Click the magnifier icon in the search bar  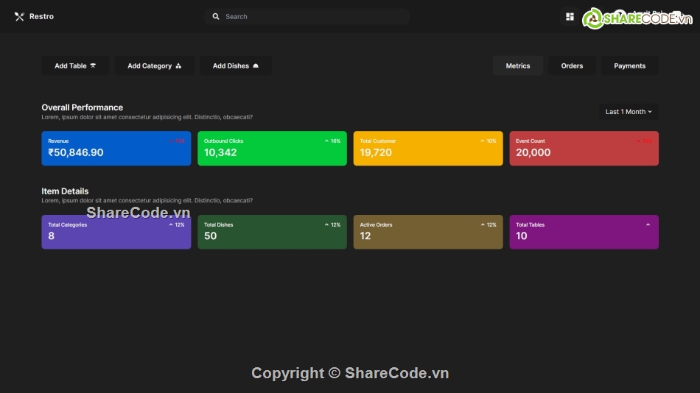tap(216, 16)
